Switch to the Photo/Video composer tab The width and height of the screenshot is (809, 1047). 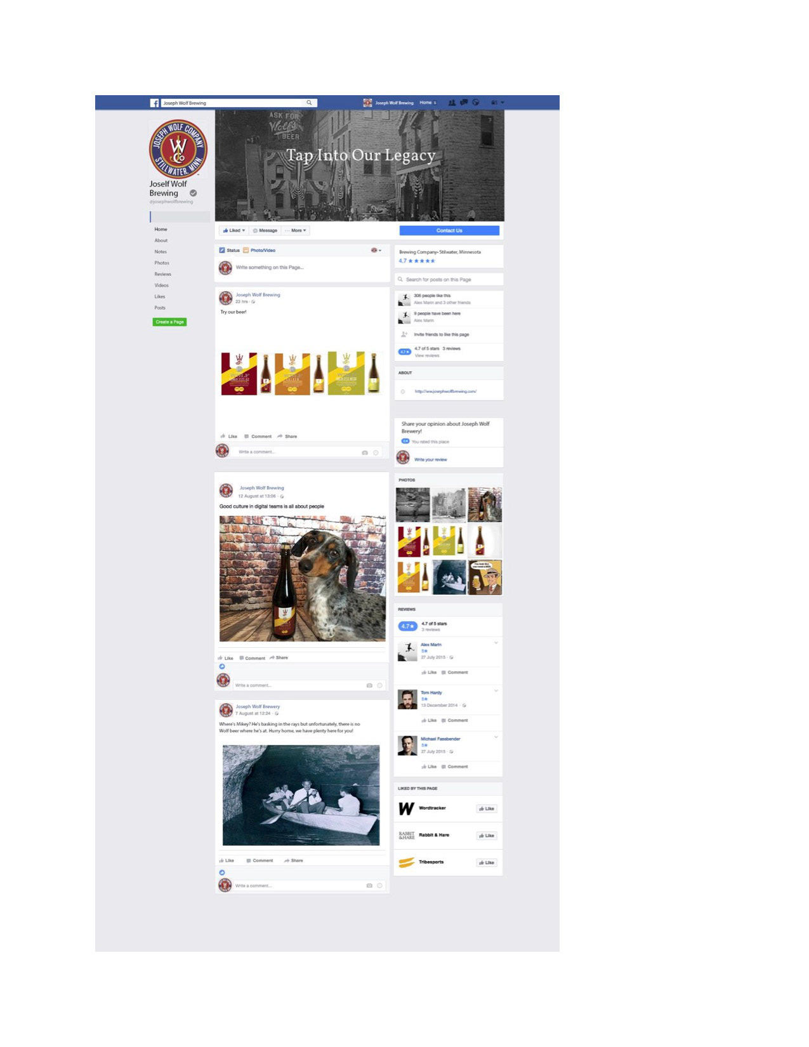point(260,251)
